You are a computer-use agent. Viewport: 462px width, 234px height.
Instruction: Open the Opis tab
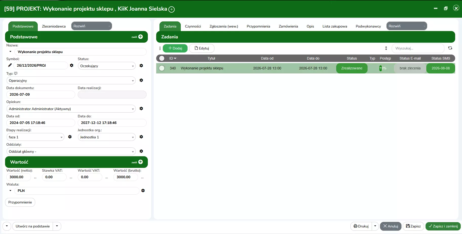tap(310, 26)
